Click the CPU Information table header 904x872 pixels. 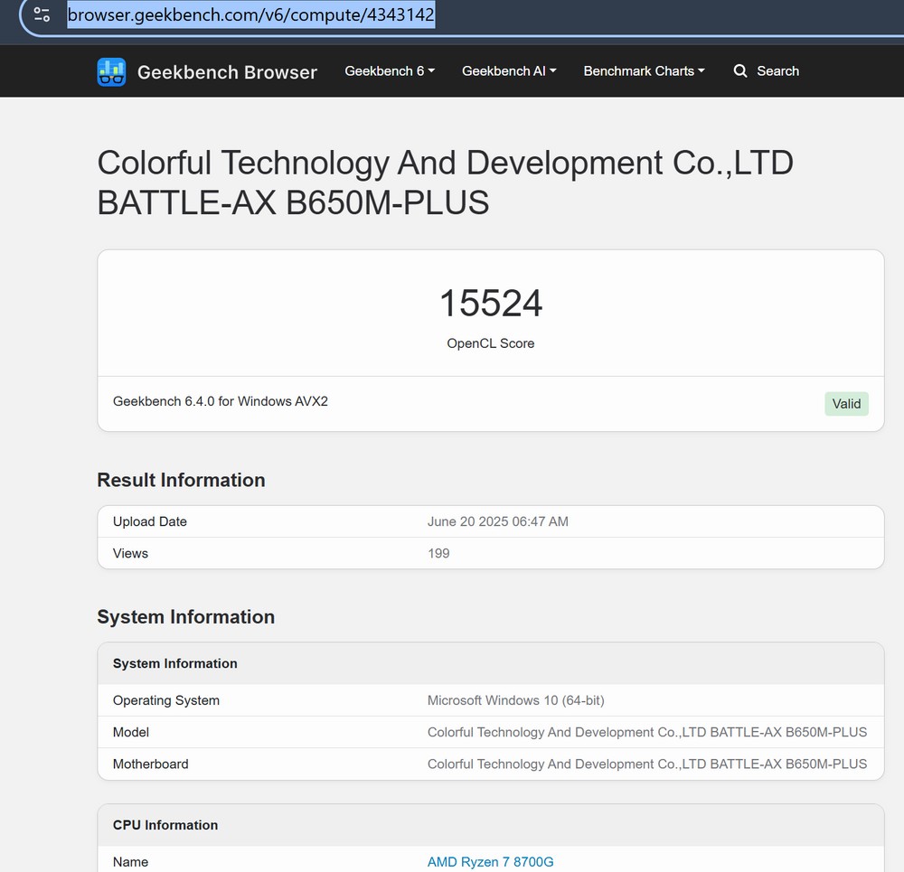[x=165, y=825]
